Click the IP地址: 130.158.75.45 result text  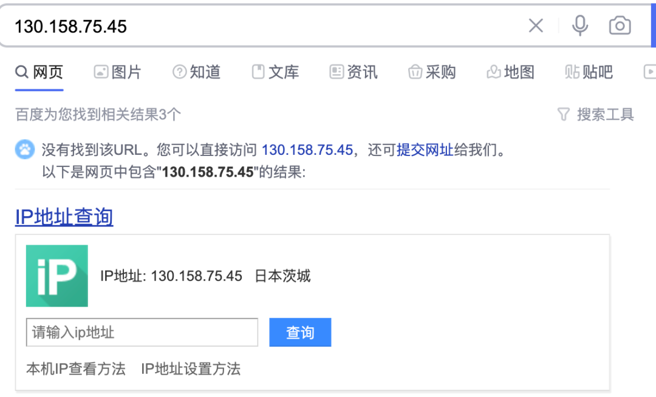tap(171, 276)
